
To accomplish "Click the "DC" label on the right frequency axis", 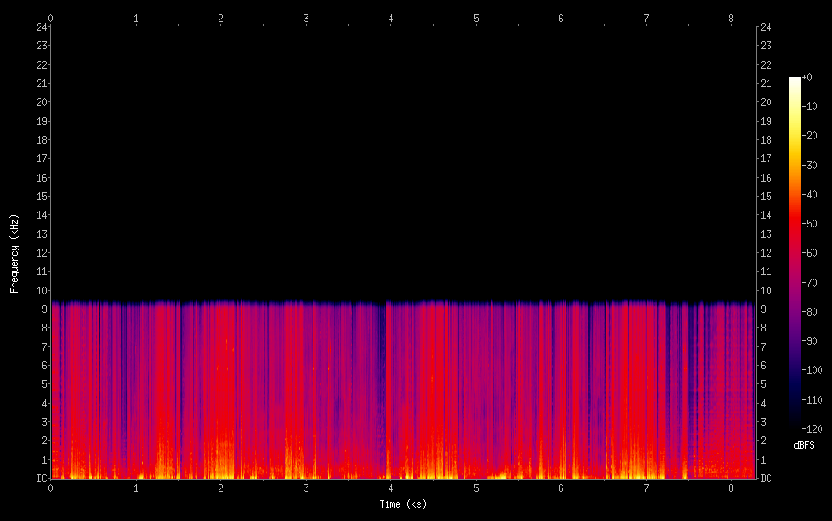I will tap(767, 479).
